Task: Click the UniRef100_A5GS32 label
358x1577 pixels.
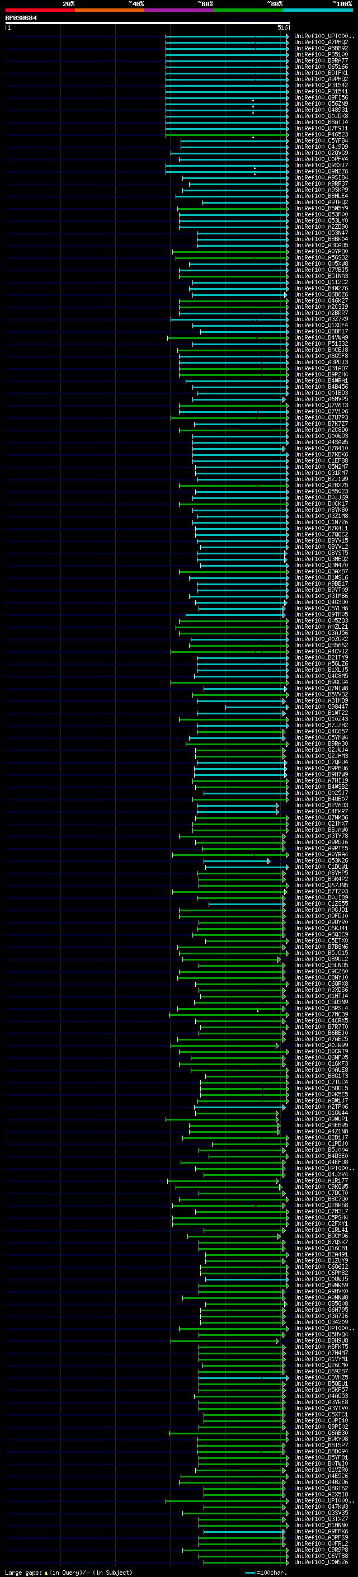Action: coord(321,258)
